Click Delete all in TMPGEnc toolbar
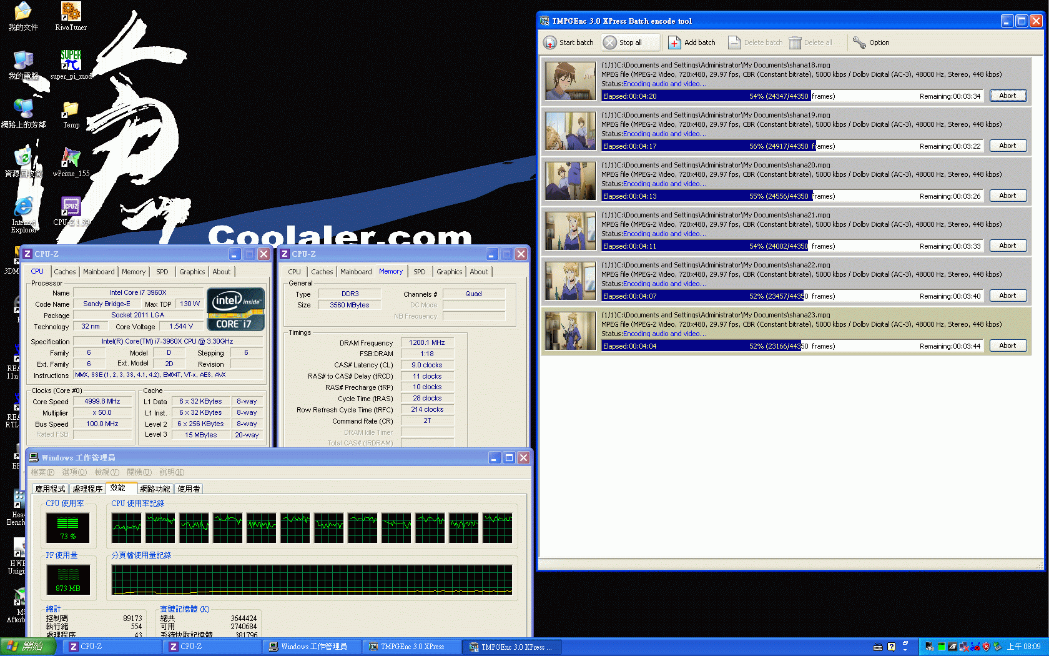Viewport: 1049px width, 656px height. point(810,42)
